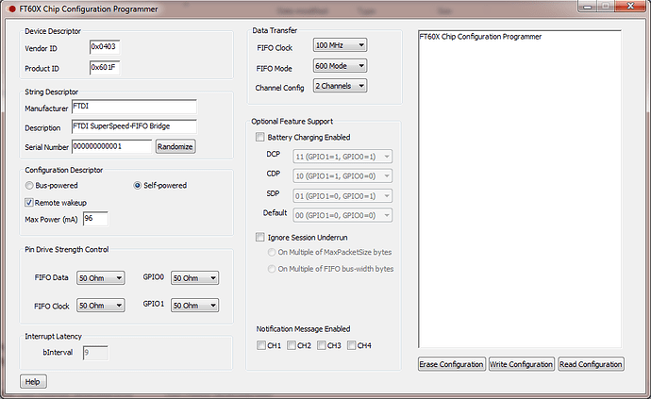Open the FIFO Clock 100 MHz dropdown

coord(340,45)
